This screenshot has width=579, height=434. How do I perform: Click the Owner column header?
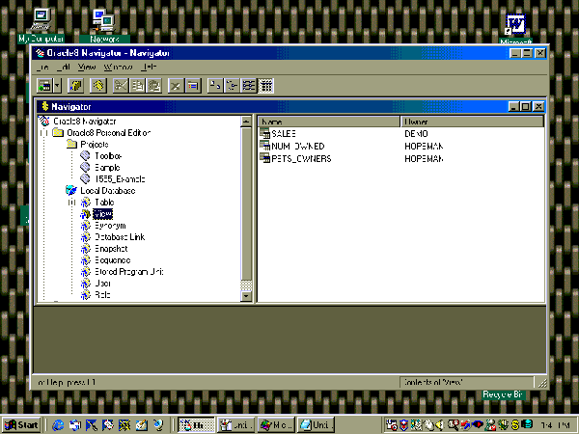click(x=472, y=122)
